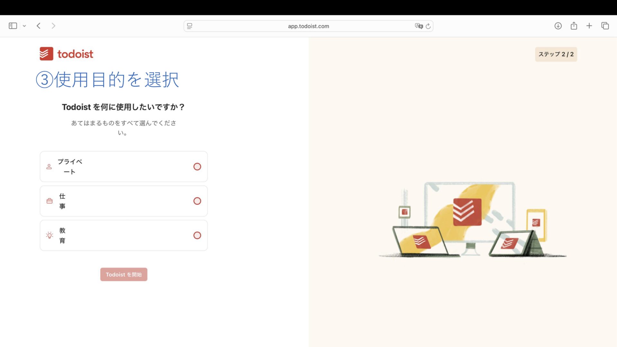Open the translate icon in the address bar

tap(418, 26)
